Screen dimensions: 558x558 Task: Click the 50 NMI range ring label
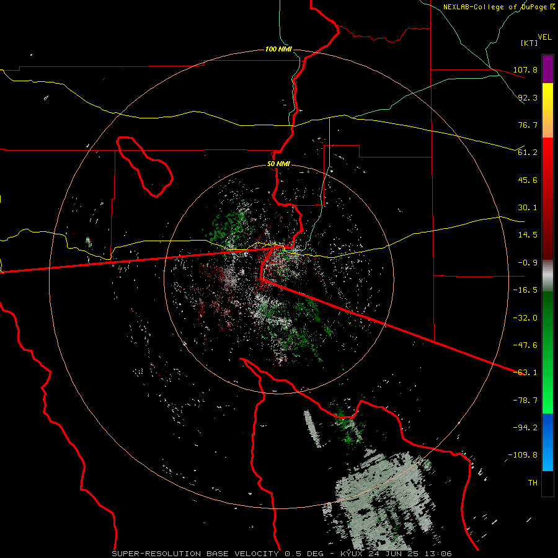(x=278, y=164)
